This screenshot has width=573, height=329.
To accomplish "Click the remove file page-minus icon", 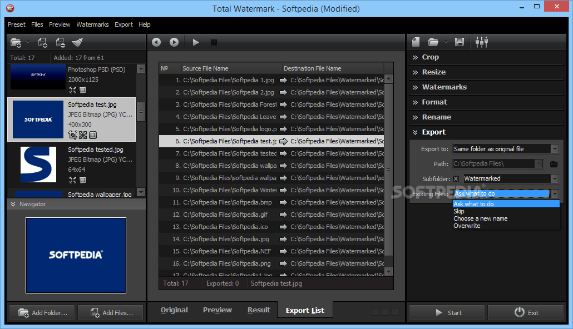I will pos(60,43).
